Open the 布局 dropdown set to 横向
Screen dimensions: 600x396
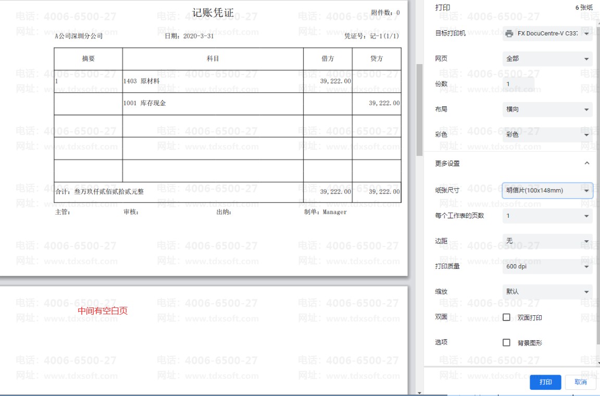(x=547, y=109)
